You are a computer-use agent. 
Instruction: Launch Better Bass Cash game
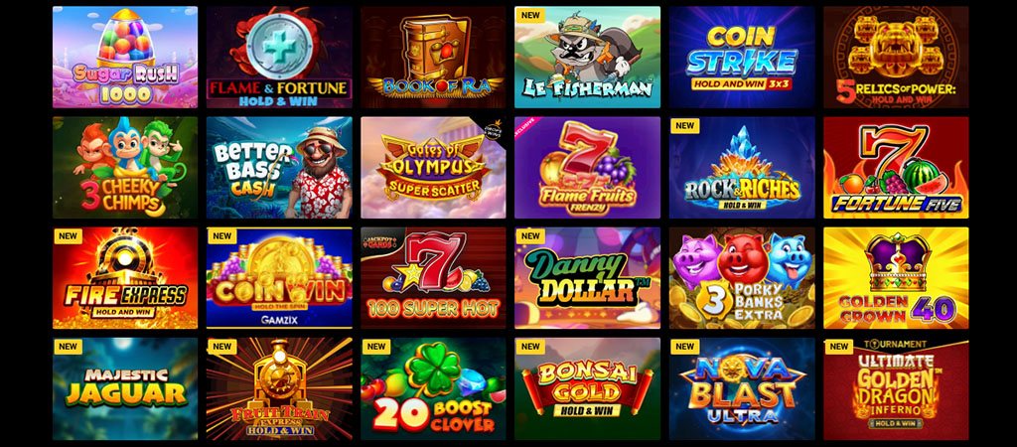tap(279, 168)
